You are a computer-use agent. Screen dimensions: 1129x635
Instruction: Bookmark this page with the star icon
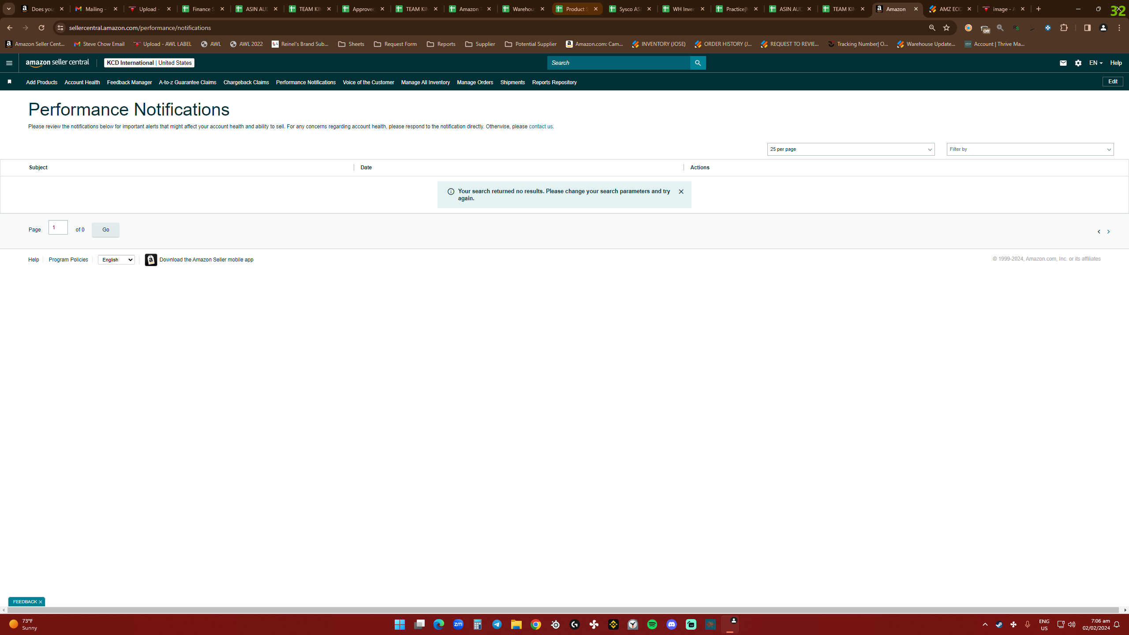pyautogui.click(x=946, y=28)
